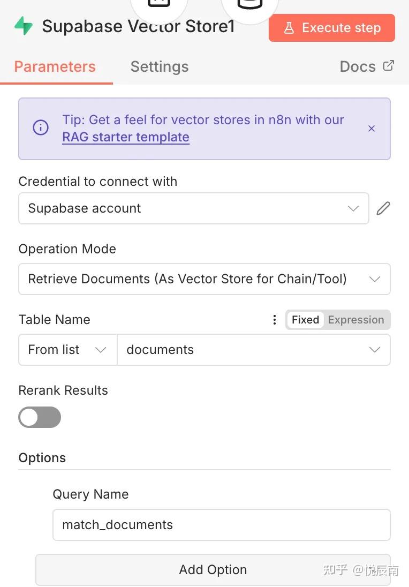Click the flask icon on Execute step

pyautogui.click(x=289, y=28)
